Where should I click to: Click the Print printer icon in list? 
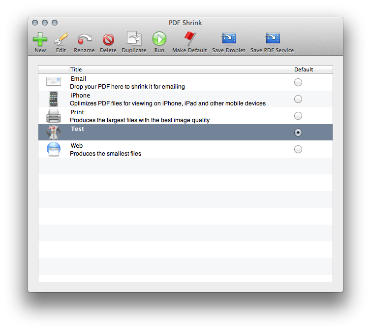[x=54, y=116]
